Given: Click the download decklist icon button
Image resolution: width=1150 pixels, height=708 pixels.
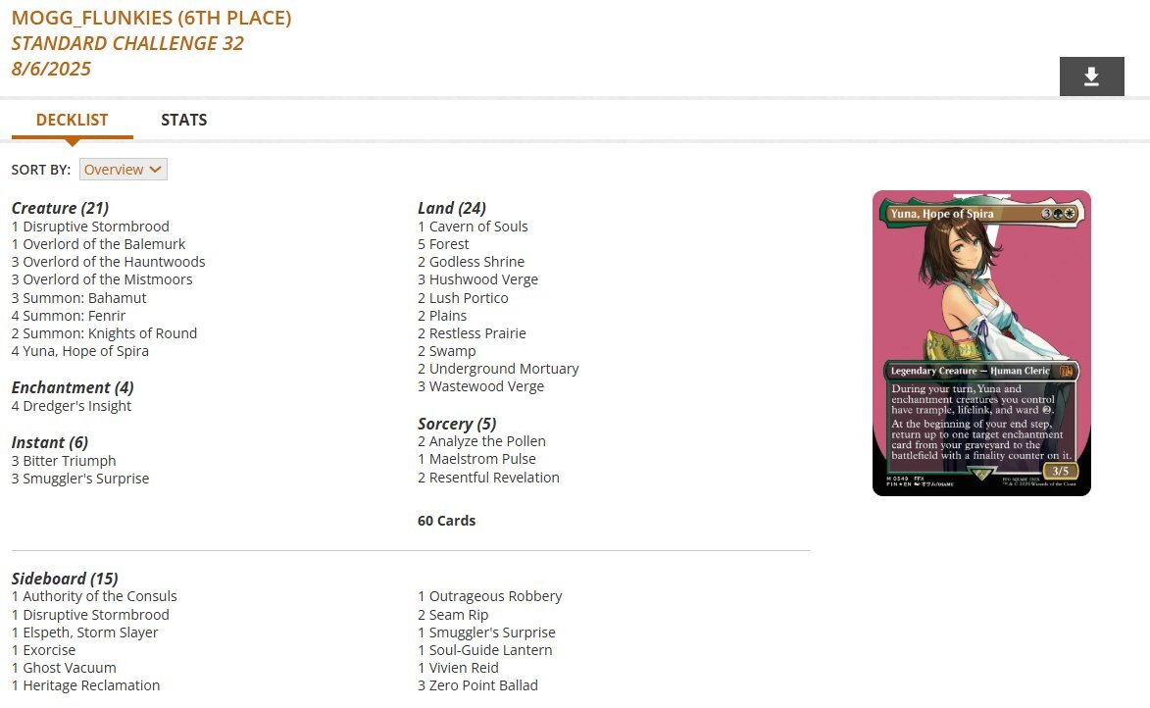Looking at the screenshot, I should 1091,76.
